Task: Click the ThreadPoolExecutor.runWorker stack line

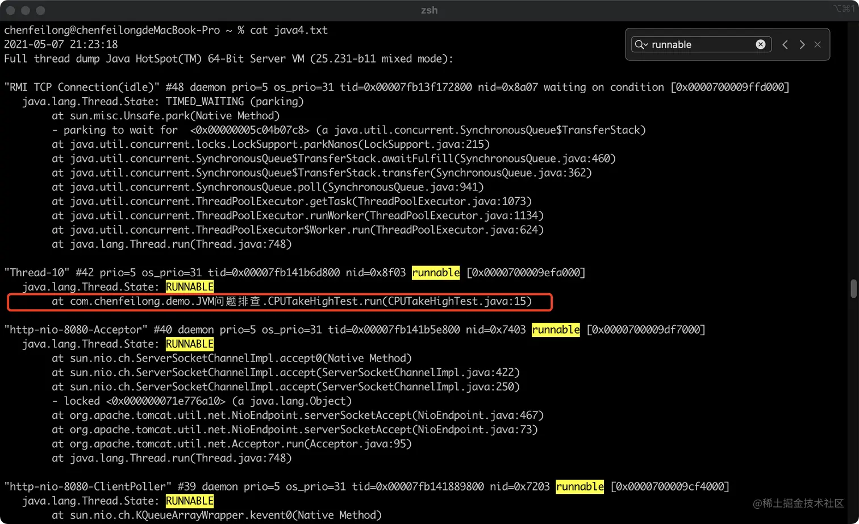Action: 298,215
